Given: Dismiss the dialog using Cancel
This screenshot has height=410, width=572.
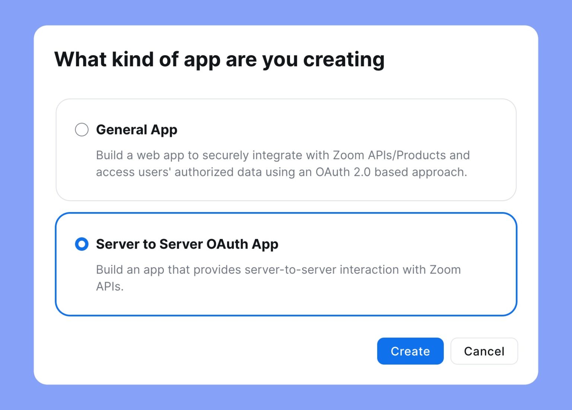Looking at the screenshot, I should (x=484, y=351).
